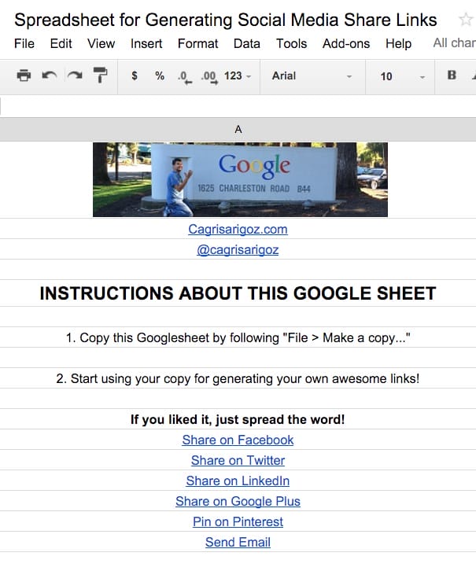Format as percent with % icon
This screenshot has width=476, height=571.
160,76
